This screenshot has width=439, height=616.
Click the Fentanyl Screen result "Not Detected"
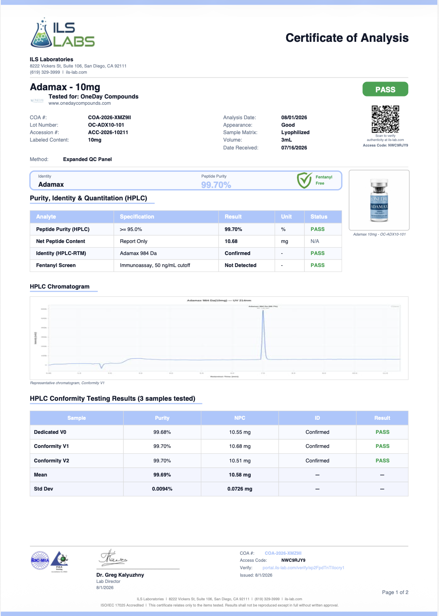(x=241, y=265)
